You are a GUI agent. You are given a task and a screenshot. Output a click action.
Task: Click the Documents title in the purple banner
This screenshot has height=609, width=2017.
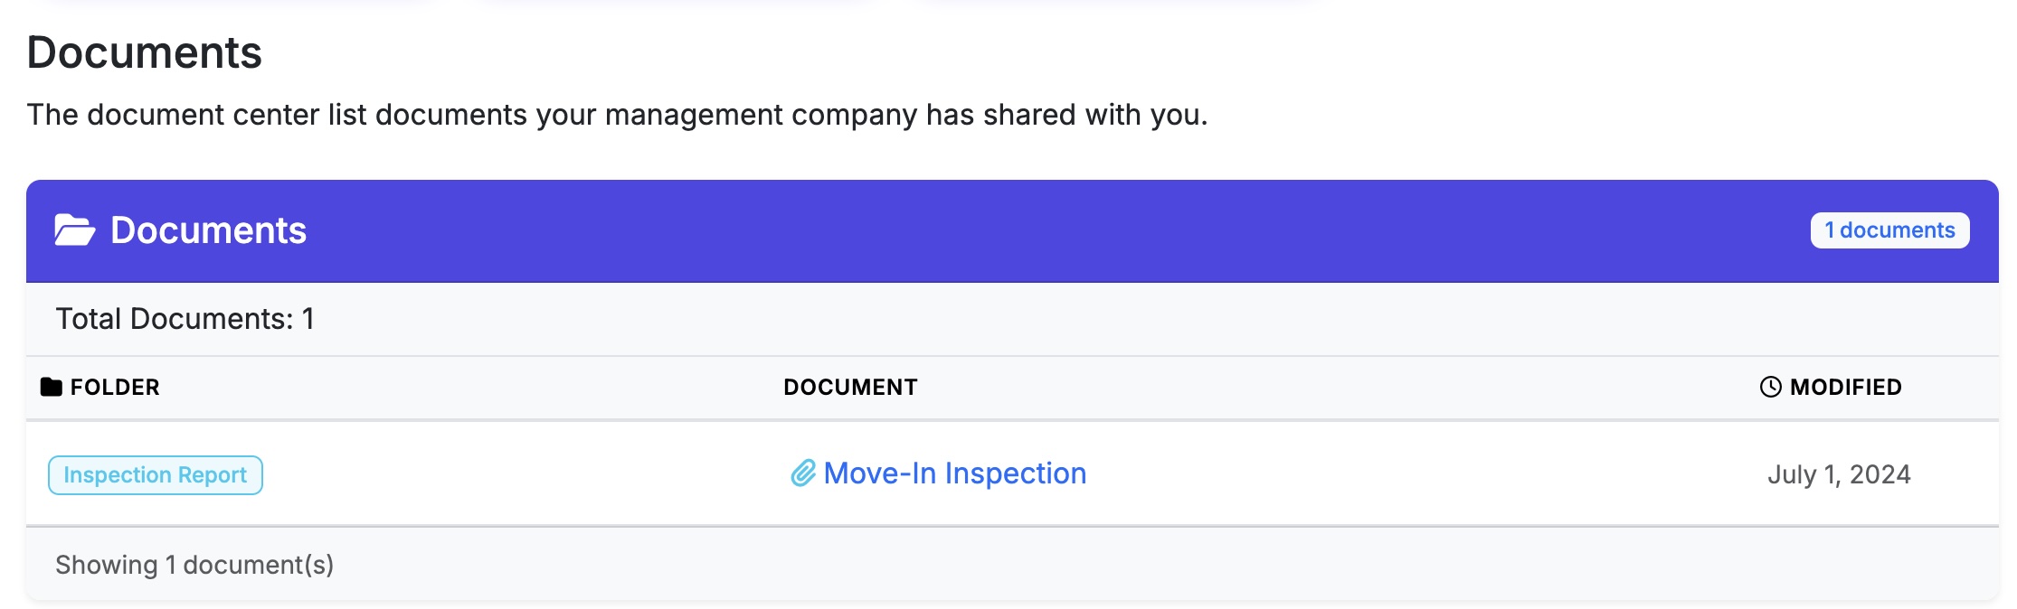(208, 230)
